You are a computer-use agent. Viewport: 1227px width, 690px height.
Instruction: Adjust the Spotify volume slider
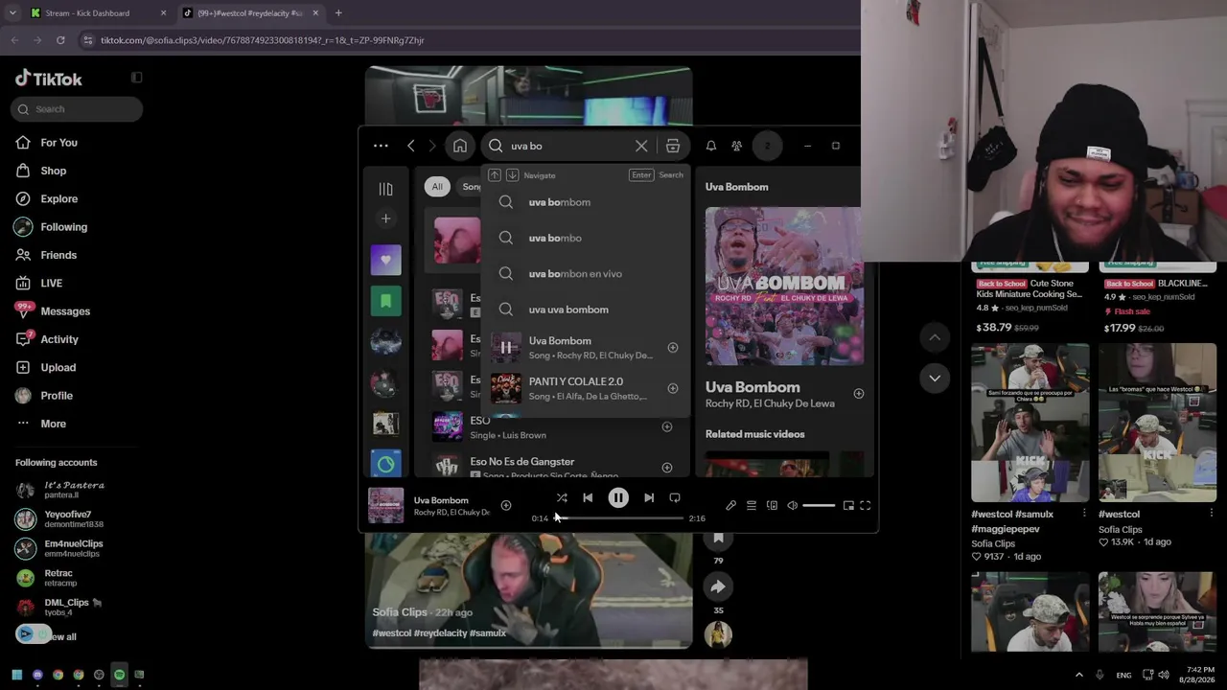(x=819, y=505)
